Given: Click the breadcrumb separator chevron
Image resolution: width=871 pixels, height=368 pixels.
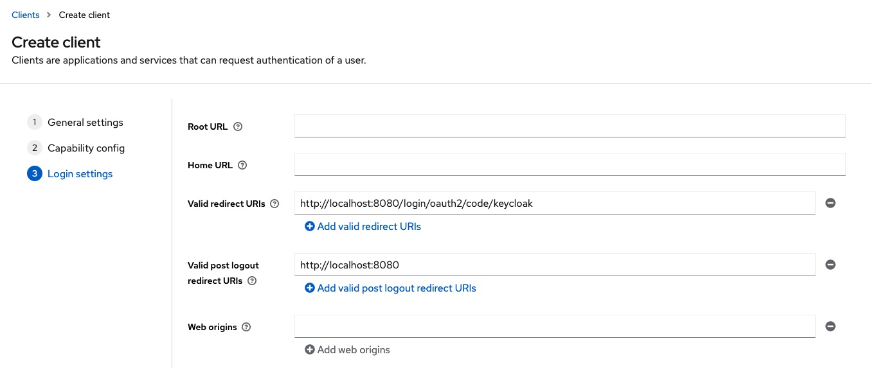Looking at the screenshot, I should pyautogui.click(x=49, y=15).
